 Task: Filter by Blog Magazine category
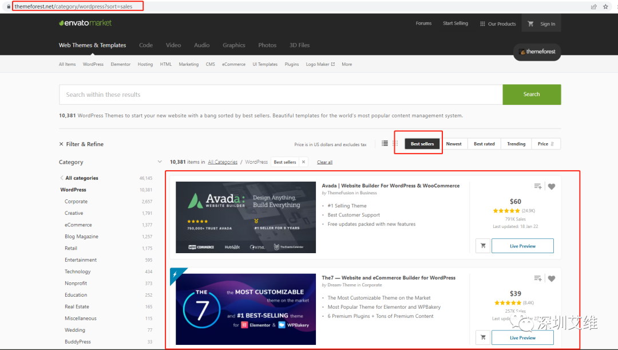[82, 237]
